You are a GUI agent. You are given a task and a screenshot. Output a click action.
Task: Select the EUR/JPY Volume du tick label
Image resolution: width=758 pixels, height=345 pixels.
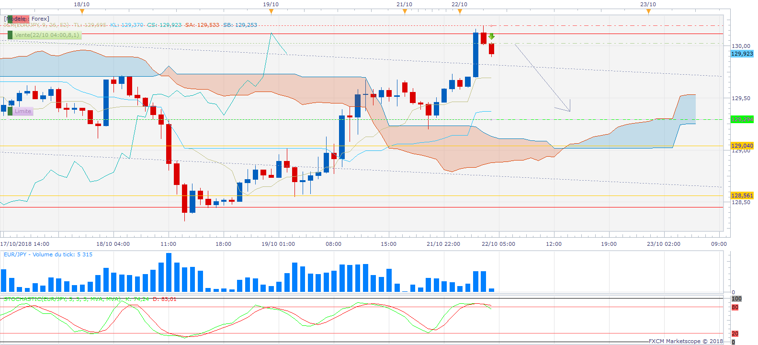tap(48, 254)
